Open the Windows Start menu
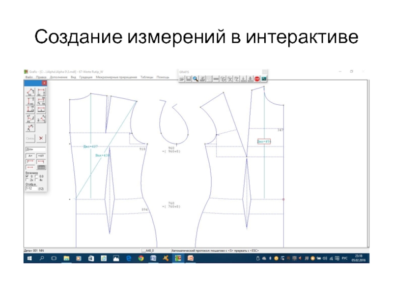This screenshot has width=393, height=295. pos(29,258)
